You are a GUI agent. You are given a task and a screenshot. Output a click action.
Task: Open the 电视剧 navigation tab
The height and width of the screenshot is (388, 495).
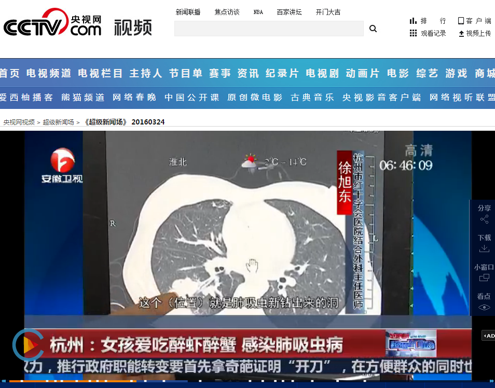click(322, 74)
